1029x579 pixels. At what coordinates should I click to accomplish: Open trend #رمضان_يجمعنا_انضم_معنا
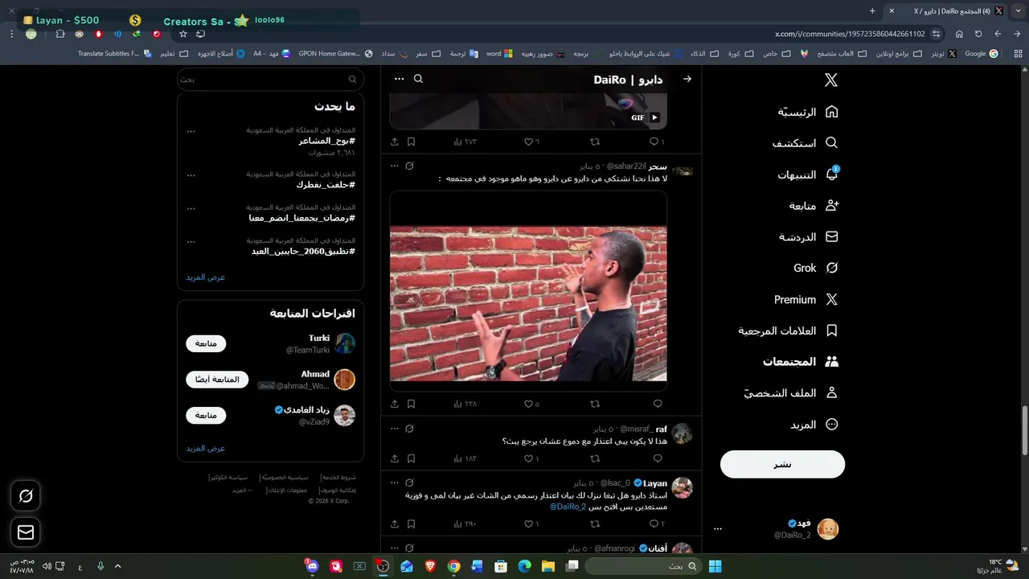click(301, 218)
